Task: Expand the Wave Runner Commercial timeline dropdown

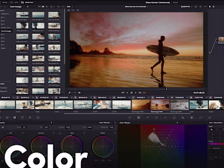Action: pos(136,7)
